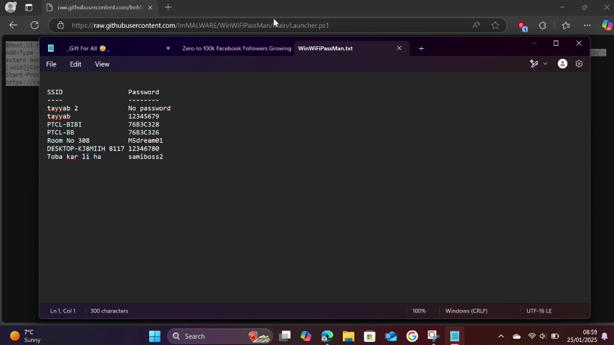Viewport: 614px width, 345px height.
Task: Click the No password entry for tayyab 2
Action: [149, 108]
